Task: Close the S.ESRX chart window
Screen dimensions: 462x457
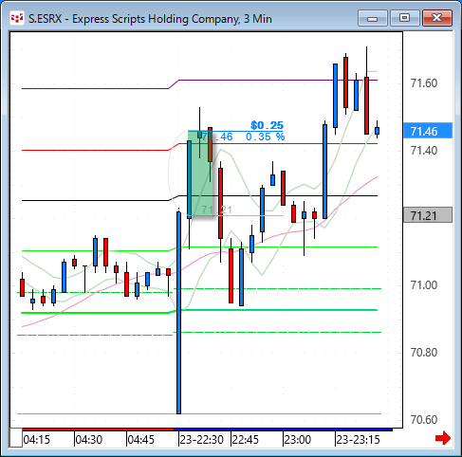Action: coord(437,18)
